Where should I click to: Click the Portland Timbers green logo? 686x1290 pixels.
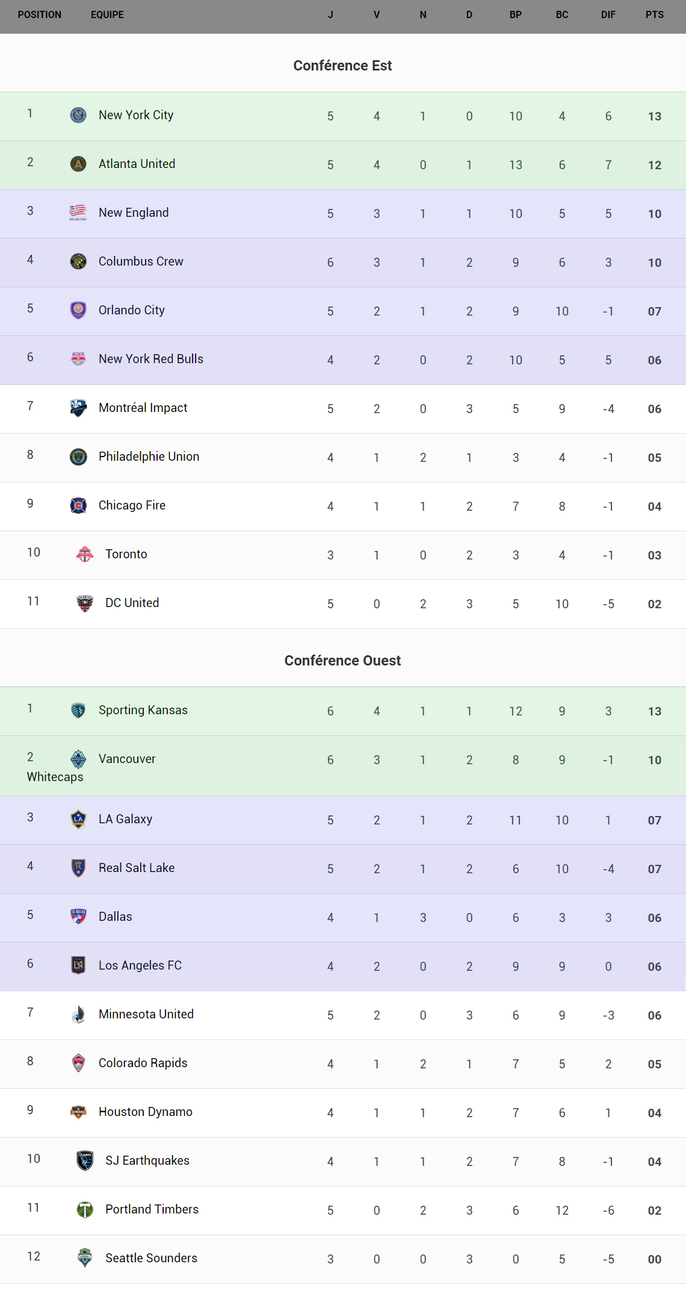click(x=85, y=1209)
